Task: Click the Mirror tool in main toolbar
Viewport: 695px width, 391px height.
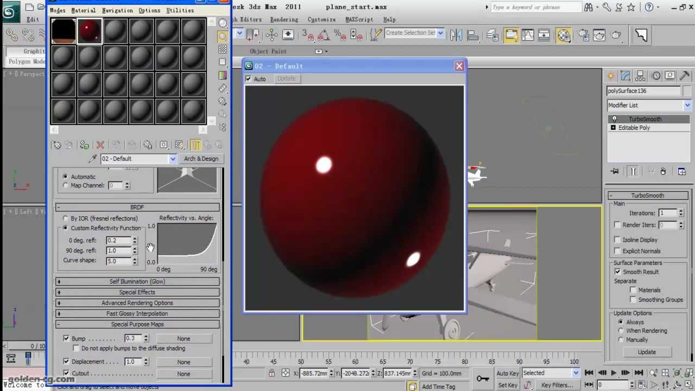Action: 456,35
